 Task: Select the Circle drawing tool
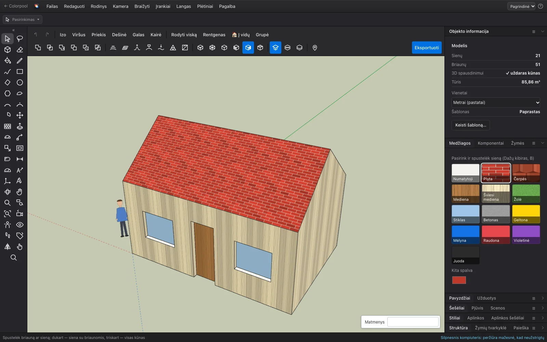20,82
